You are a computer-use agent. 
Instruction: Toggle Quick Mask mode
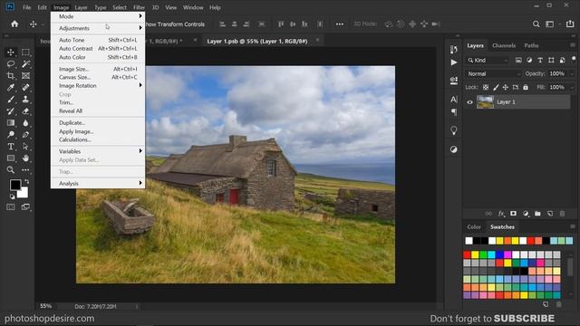(11, 207)
